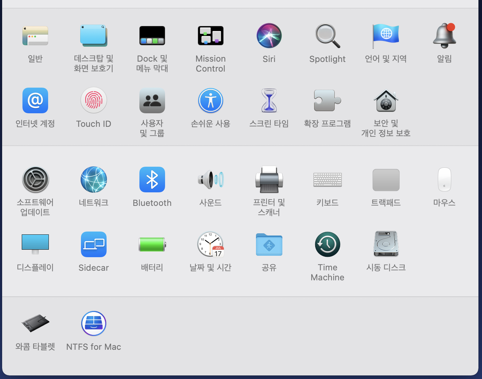Open 프린터 및 스캐너 icon
482x379 pixels.
[269, 180]
